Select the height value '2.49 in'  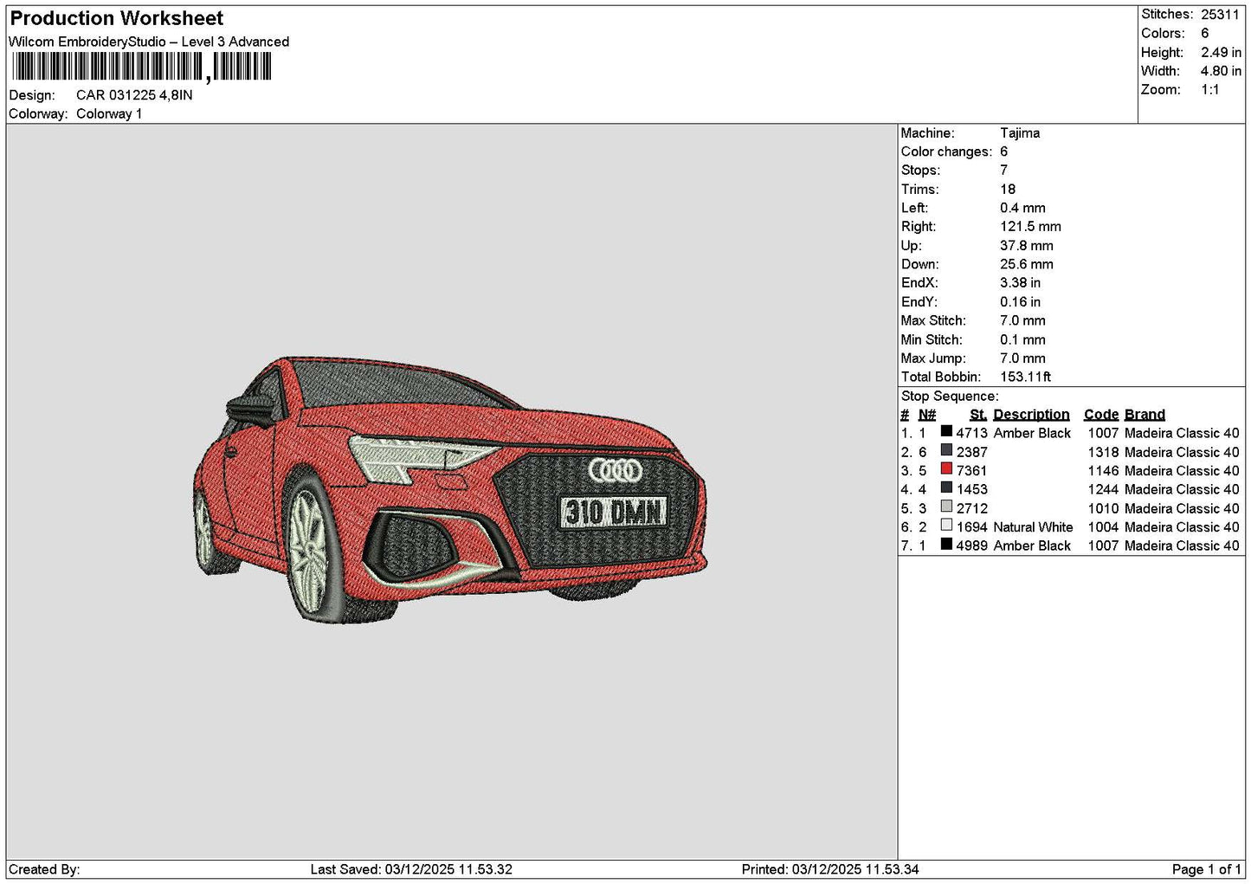(1221, 53)
